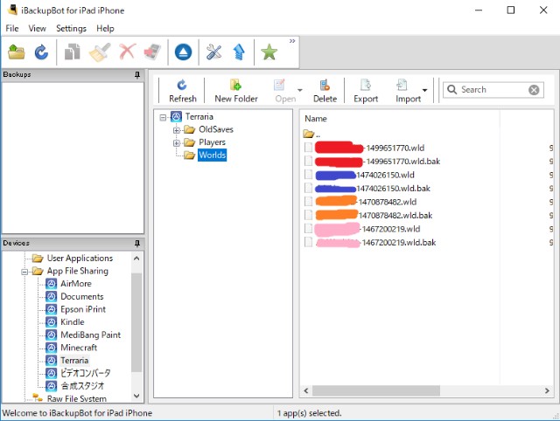
Task: Select the ビデオコンバータ app
Action: 86,373
